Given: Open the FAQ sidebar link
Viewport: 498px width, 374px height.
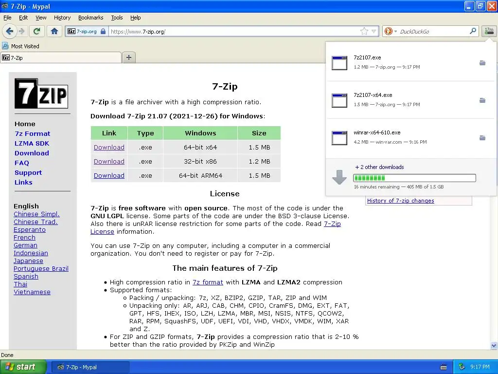Looking at the screenshot, I should click(x=21, y=163).
